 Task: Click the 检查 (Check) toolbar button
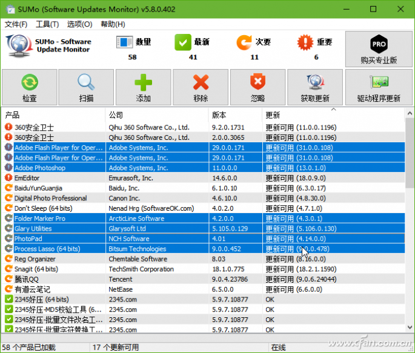point(29,88)
